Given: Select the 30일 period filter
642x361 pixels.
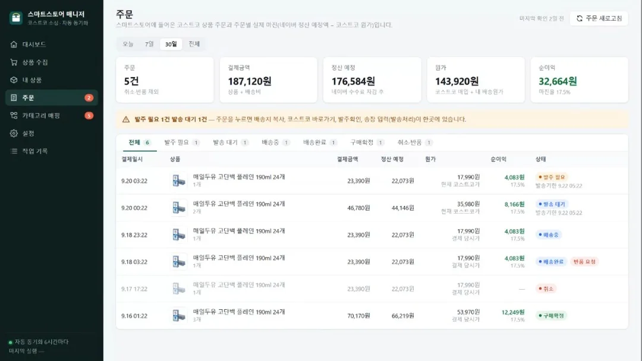Looking at the screenshot, I should point(171,44).
